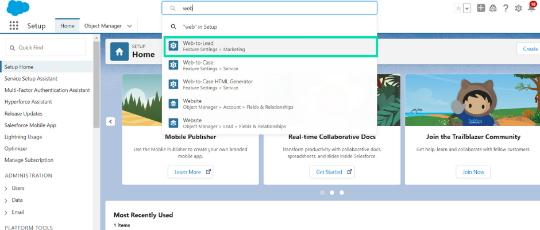Open Multi-Factor Authentication Assistant

(47, 90)
